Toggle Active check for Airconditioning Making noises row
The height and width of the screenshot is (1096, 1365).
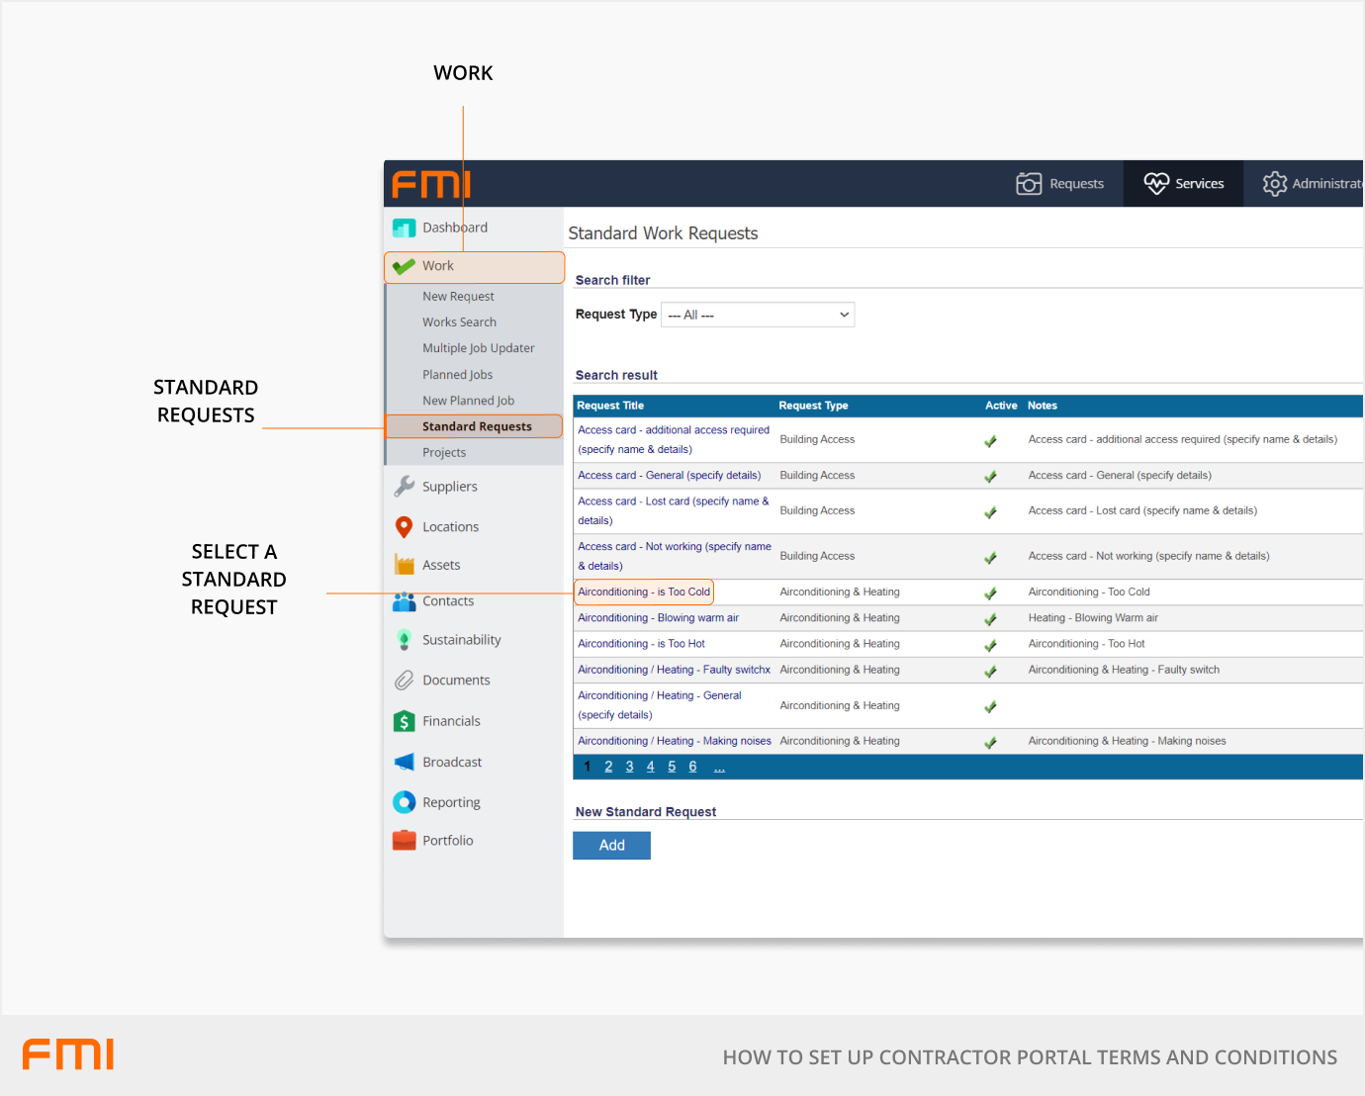coord(990,743)
